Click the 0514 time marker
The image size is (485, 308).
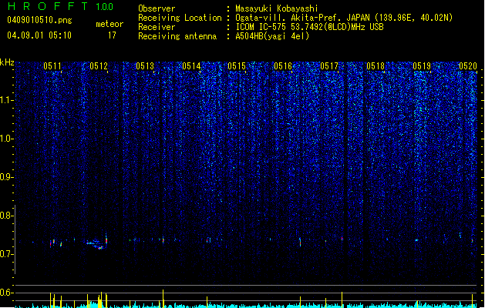(x=191, y=66)
